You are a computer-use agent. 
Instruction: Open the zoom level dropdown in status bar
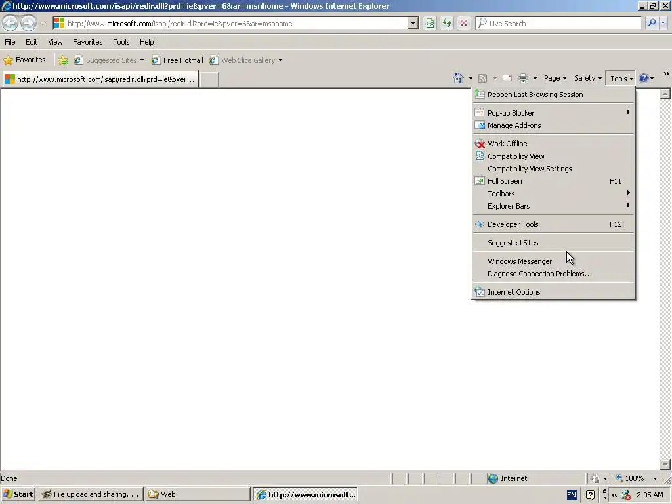(x=655, y=478)
